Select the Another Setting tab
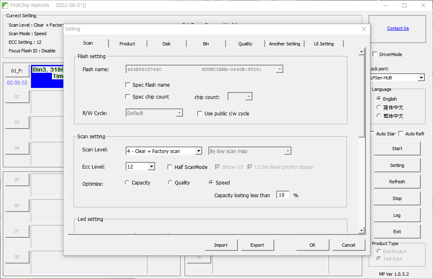Viewport: 433px width, 279px height. point(284,44)
